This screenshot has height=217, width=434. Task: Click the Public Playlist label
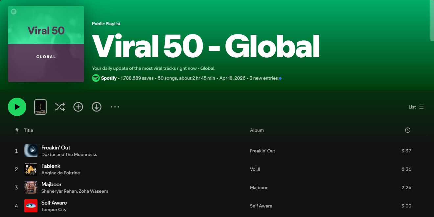coord(106,24)
